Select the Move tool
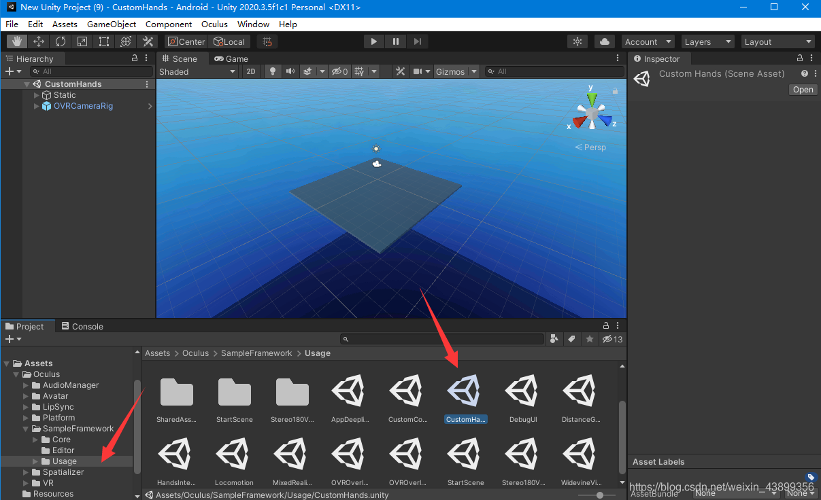Screen dimensions: 821x500 pyautogui.click(x=39, y=41)
